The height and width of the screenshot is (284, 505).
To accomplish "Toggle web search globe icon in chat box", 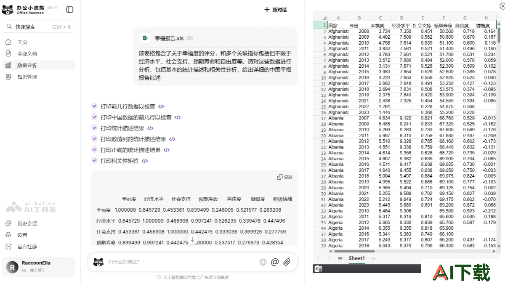I will (x=263, y=262).
